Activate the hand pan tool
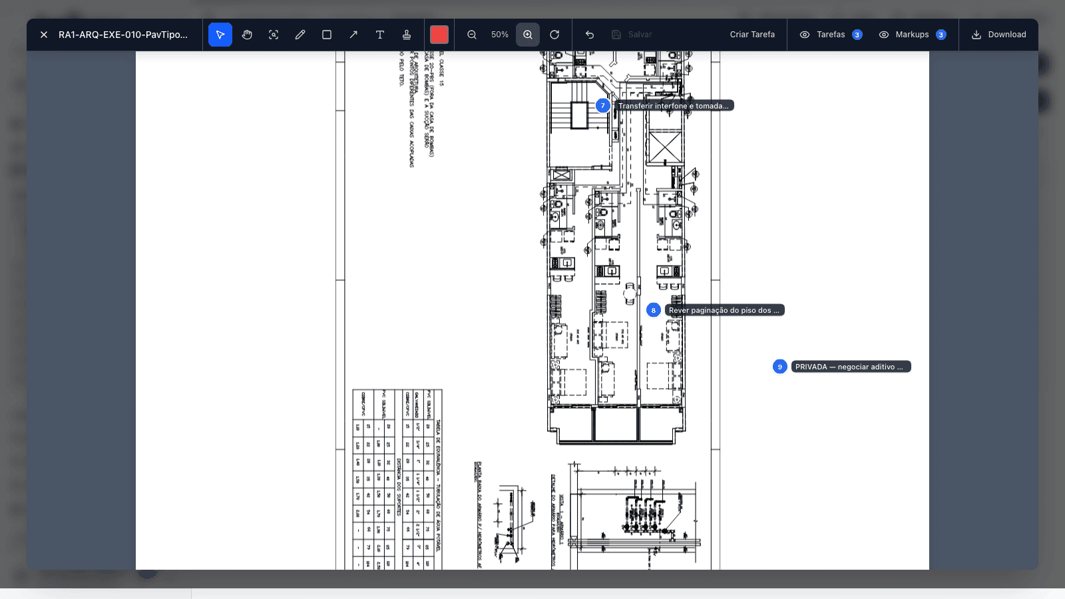This screenshot has height=599, width=1065. pos(247,35)
